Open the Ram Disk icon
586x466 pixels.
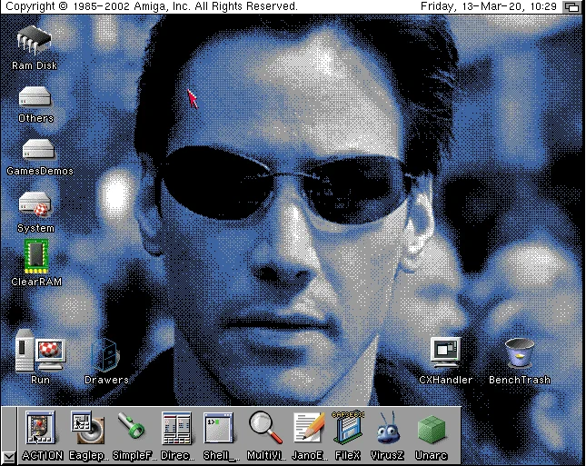[34, 40]
